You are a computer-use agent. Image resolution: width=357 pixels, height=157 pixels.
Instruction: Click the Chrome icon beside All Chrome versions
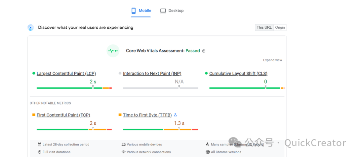[x=208, y=152]
